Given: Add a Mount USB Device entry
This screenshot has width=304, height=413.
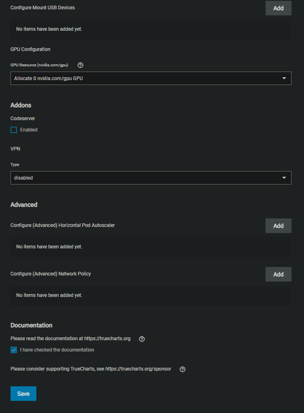Looking at the screenshot, I should [278, 8].
